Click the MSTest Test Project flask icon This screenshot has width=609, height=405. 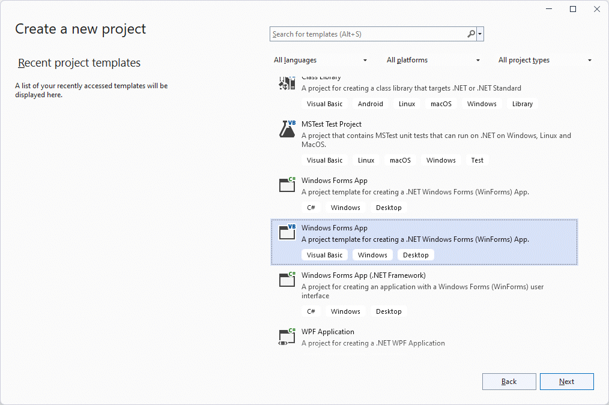coord(287,129)
